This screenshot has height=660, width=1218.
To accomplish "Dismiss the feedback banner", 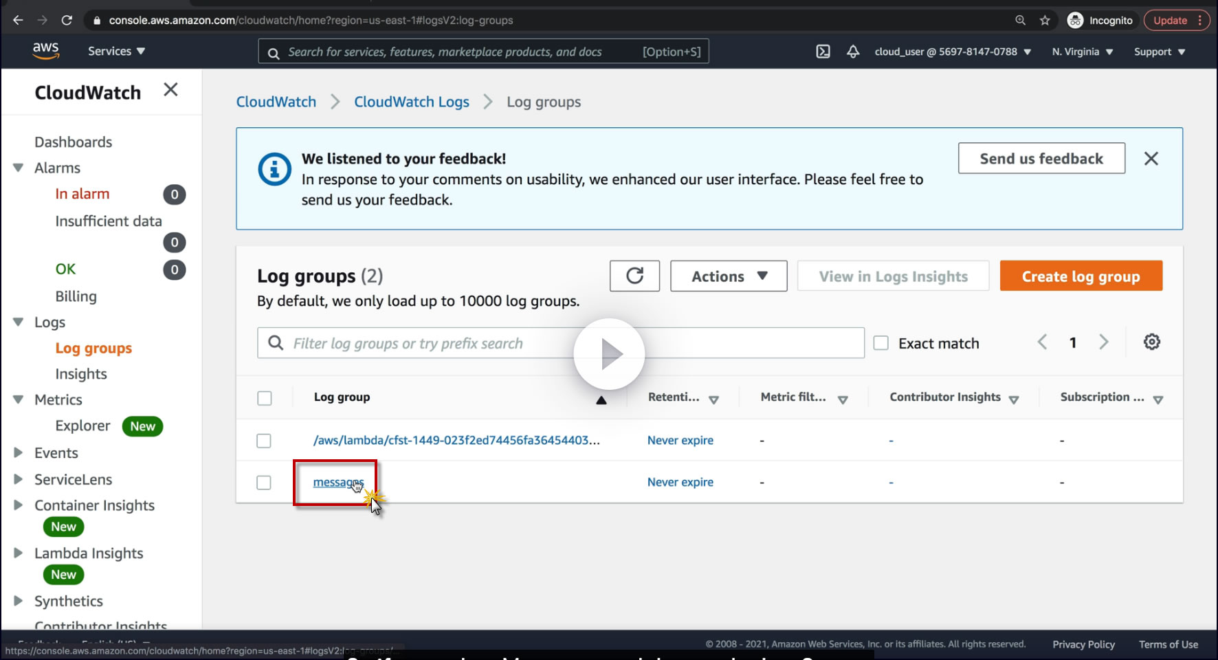I will tap(1151, 159).
